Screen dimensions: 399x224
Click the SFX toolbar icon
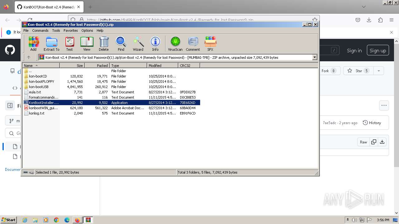click(210, 44)
